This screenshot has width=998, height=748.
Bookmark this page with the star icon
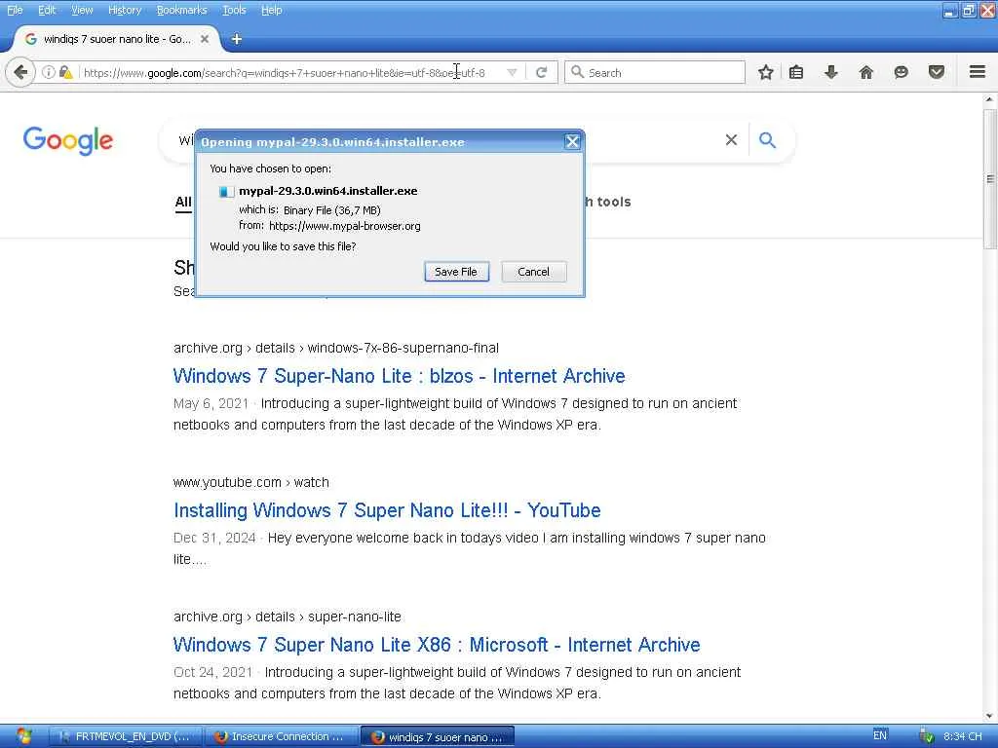click(x=766, y=72)
